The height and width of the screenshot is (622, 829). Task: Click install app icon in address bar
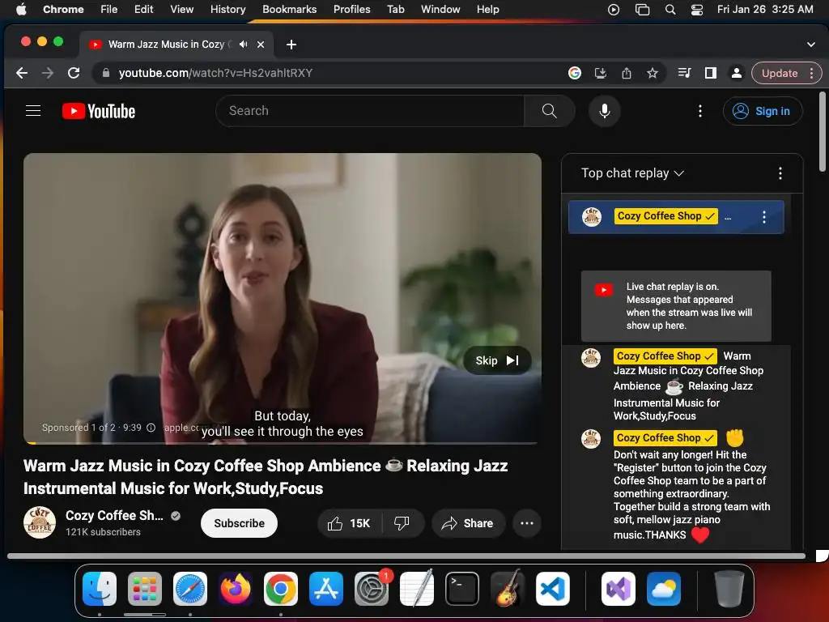[600, 73]
